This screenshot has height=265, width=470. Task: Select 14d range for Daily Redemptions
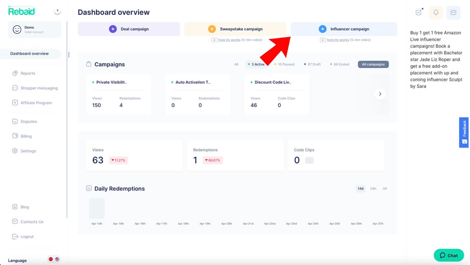360,189
